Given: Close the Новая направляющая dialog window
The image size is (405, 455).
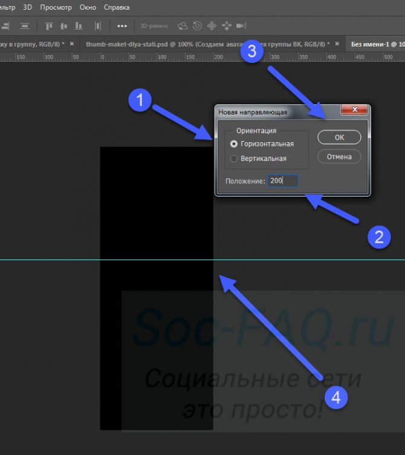Looking at the screenshot, I should (354, 110).
